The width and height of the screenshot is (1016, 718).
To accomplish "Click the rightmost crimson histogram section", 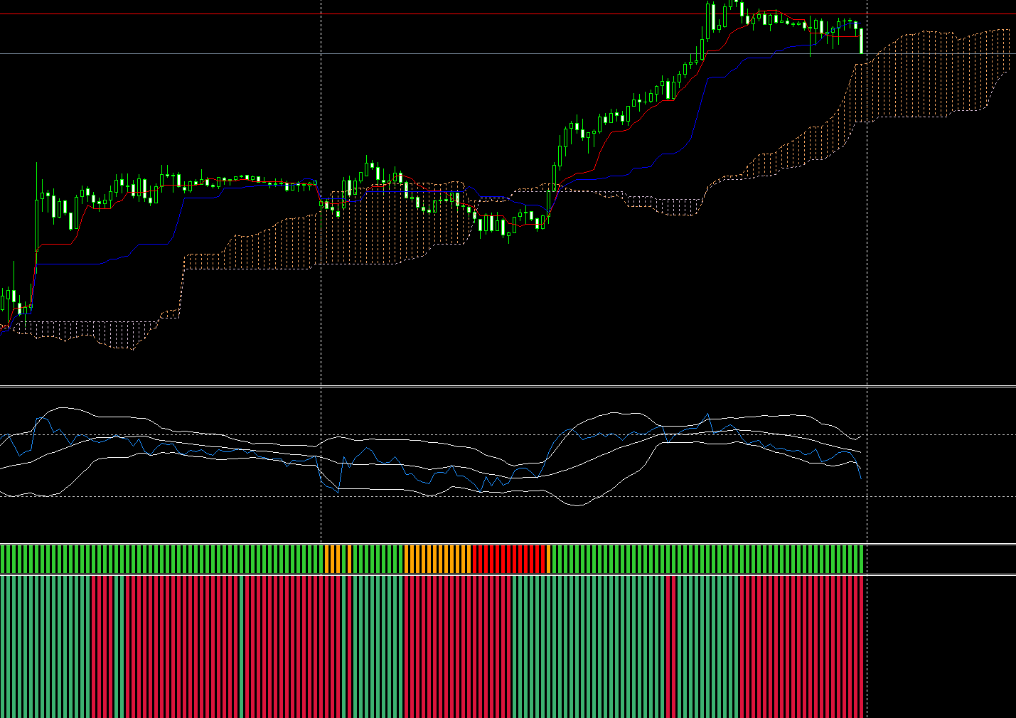I will coord(802,646).
